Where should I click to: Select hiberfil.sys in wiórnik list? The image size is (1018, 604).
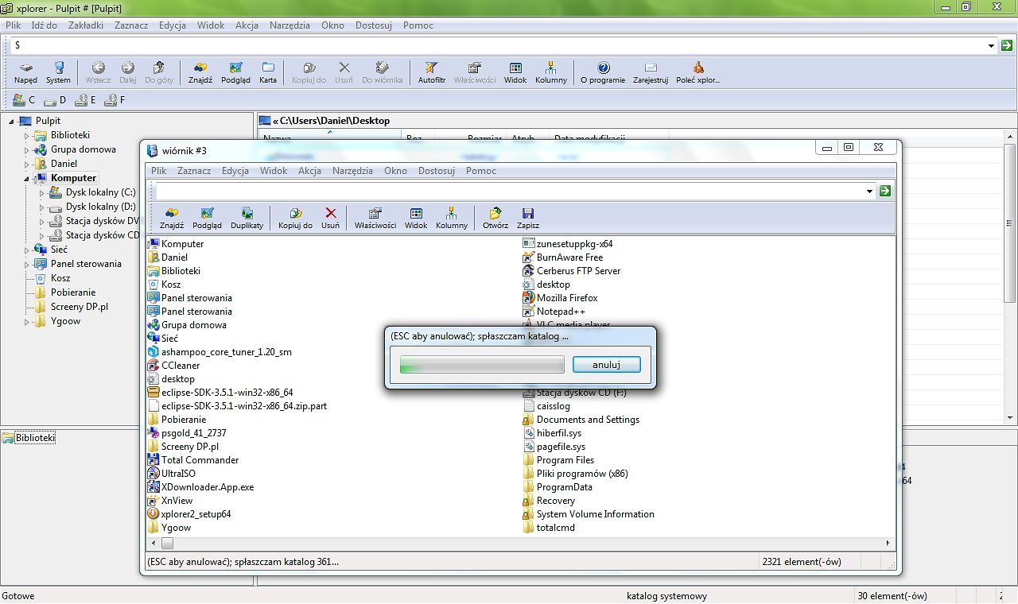(552, 433)
